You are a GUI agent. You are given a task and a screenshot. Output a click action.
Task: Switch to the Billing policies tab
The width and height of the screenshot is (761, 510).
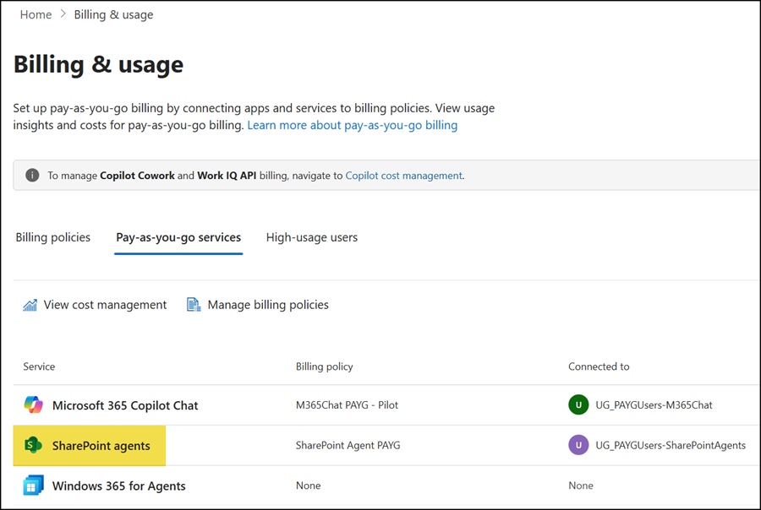click(x=53, y=237)
